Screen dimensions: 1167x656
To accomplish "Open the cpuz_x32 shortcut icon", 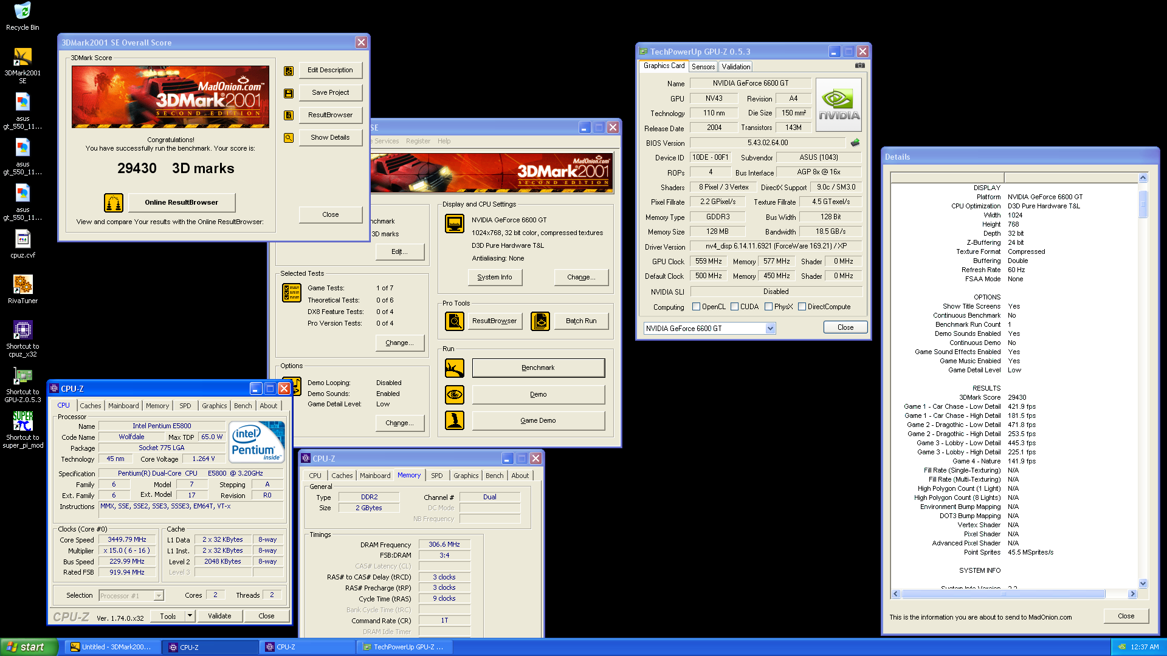I will 22,330.
